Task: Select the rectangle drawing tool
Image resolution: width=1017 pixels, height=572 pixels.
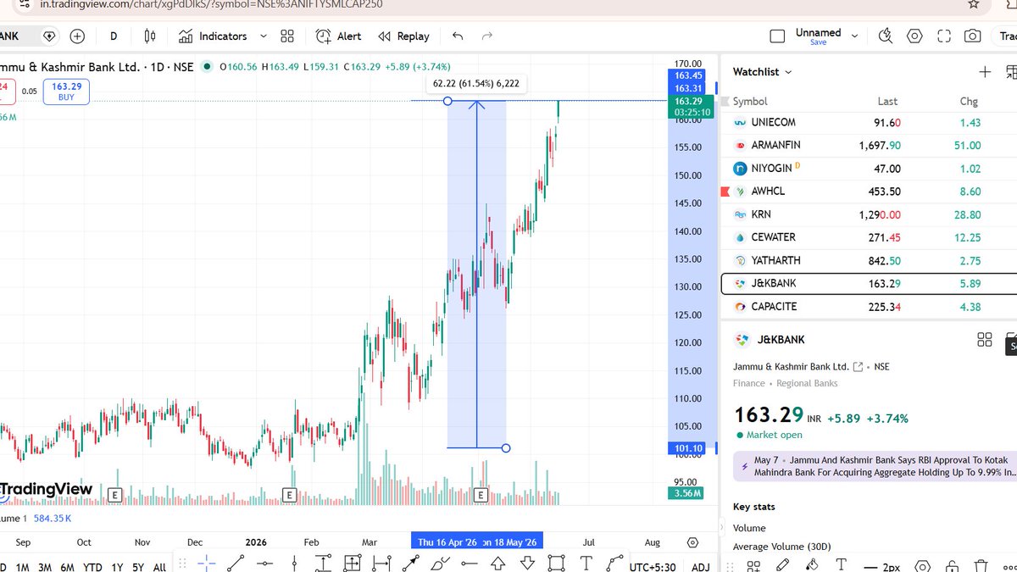Action: pos(556,564)
